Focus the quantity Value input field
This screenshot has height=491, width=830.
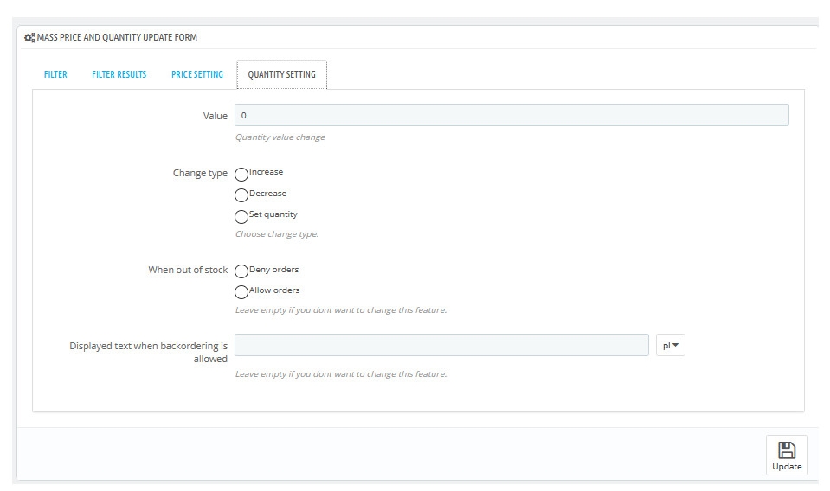point(512,115)
